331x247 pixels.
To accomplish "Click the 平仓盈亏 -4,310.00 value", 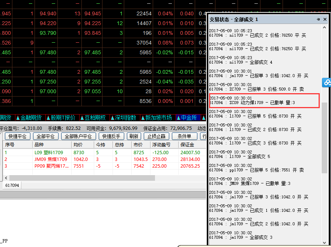I will click(32, 128).
